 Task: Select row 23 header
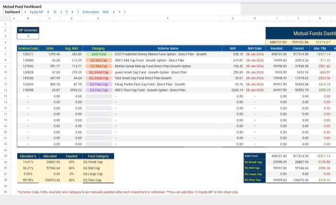tap(5, 150)
